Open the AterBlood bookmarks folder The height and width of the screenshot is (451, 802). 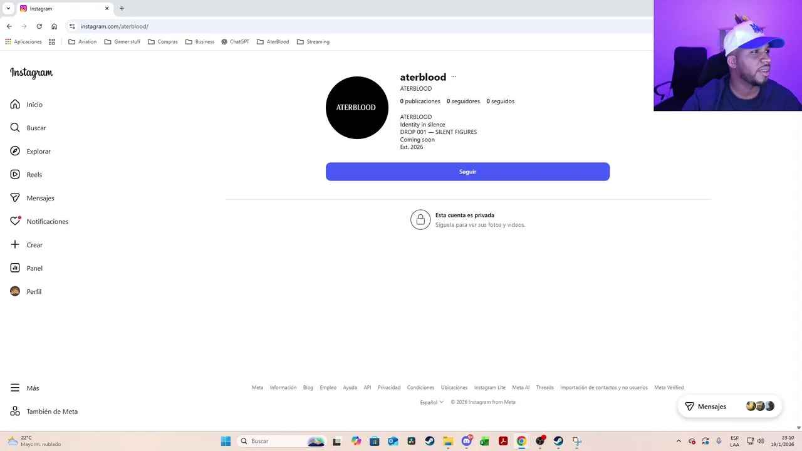coord(273,42)
